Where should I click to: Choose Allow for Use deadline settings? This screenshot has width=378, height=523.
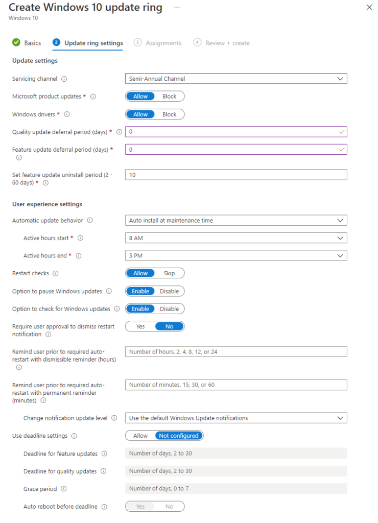click(140, 436)
